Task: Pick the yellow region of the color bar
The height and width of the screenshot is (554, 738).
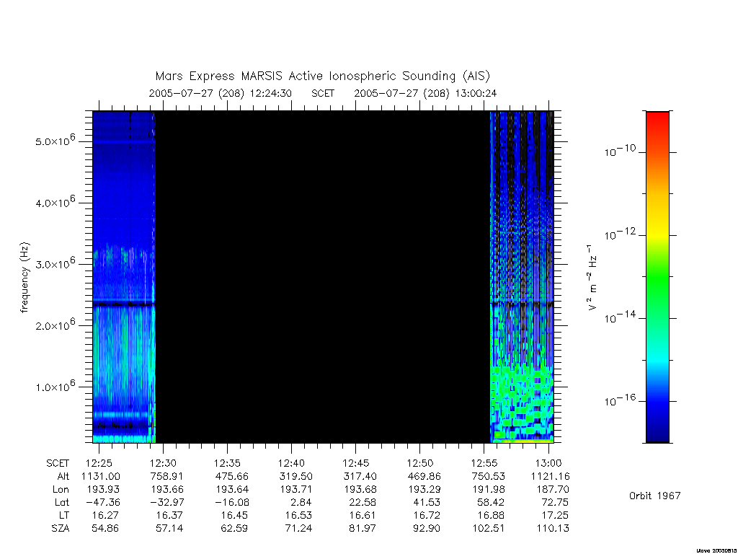Action: click(657, 221)
